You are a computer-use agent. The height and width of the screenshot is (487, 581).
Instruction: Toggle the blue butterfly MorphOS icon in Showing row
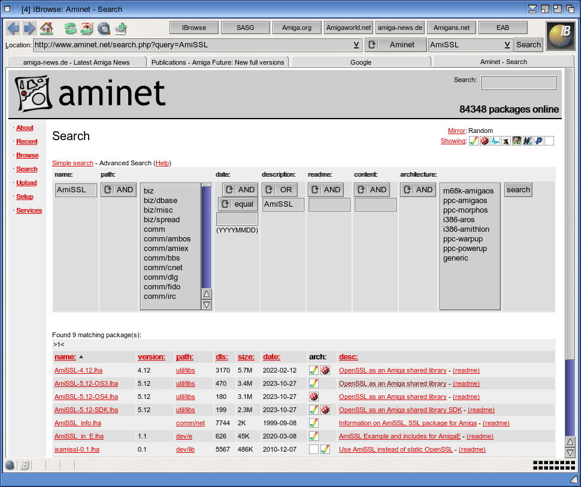[x=495, y=141]
